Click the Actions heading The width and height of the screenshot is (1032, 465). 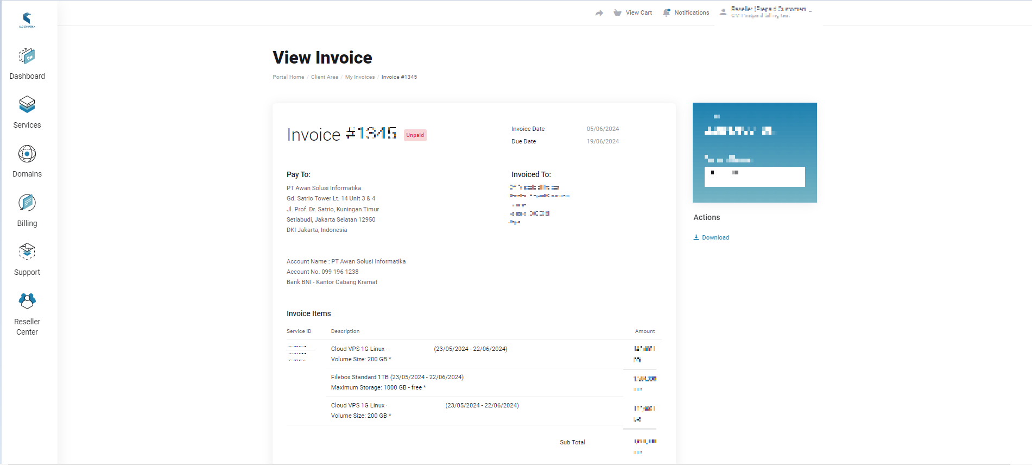pyautogui.click(x=707, y=218)
